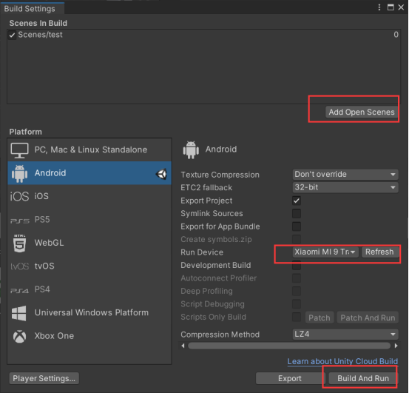Select the tvOS platform
The image size is (409, 393).
[x=89, y=266]
